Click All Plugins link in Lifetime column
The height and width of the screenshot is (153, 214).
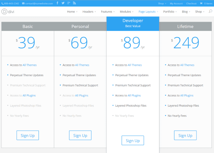pos(187,95)
